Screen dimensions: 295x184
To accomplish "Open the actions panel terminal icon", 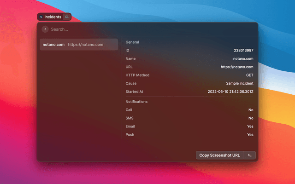I will pos(249,155).
